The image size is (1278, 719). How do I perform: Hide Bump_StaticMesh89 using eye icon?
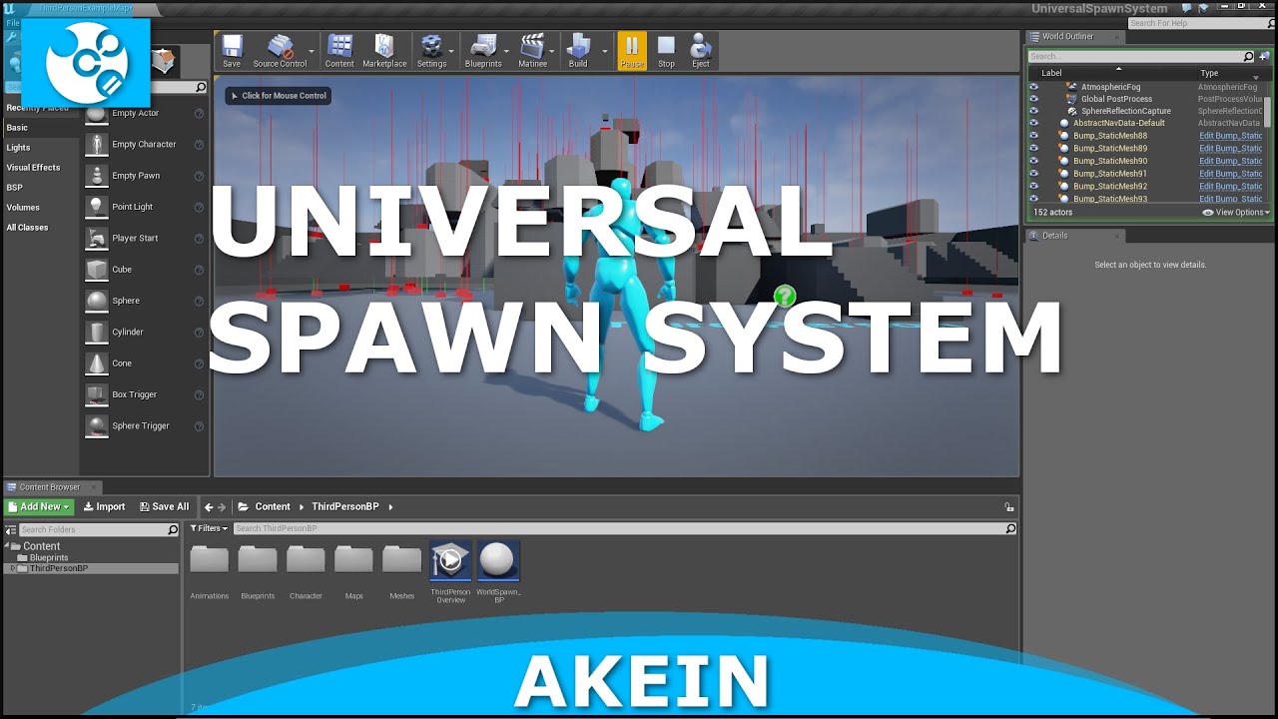point(1034,148)
